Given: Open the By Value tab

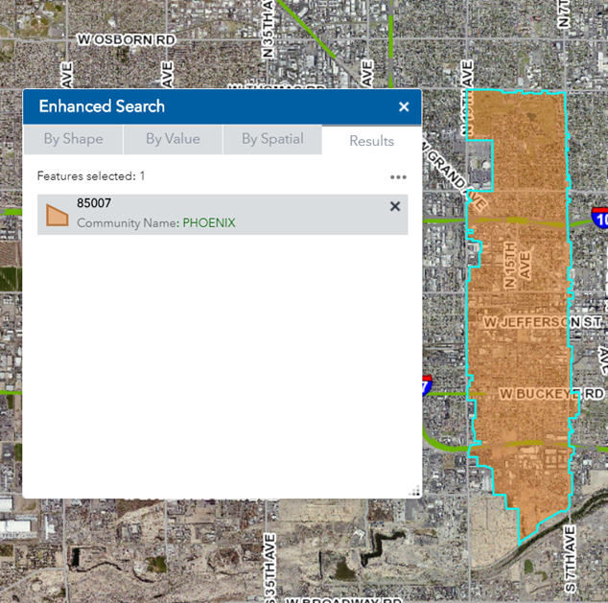Looking at the screenshot, I should (173, 139).
